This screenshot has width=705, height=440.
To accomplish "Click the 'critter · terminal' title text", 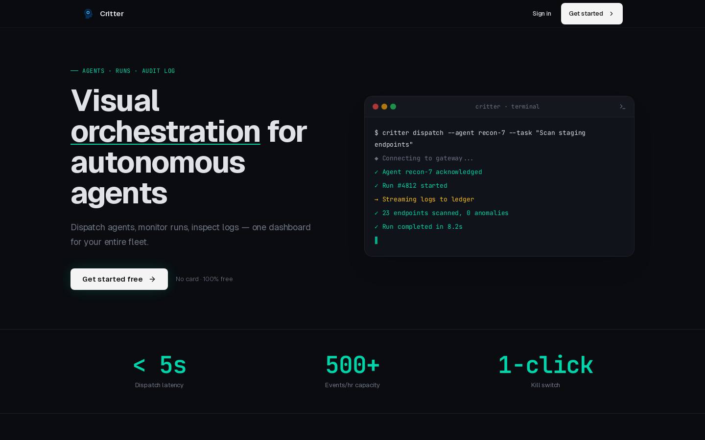I will [x=507, y=107].
